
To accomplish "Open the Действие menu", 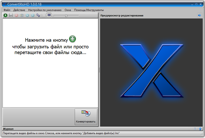I will [19, 10].
